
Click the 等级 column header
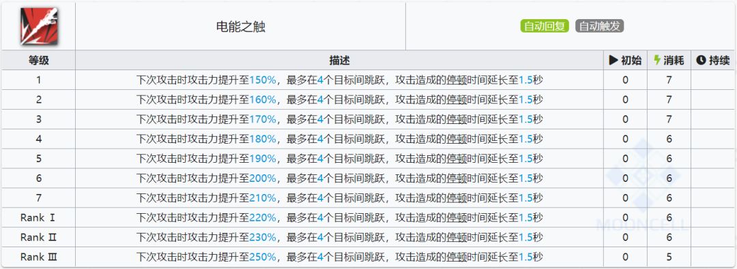tap(38, 60)
